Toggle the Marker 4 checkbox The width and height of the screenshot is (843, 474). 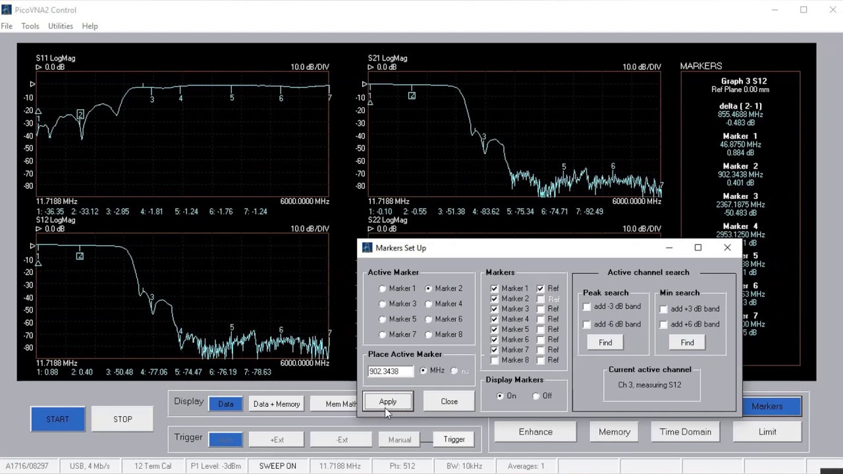[x=495, y=319]
